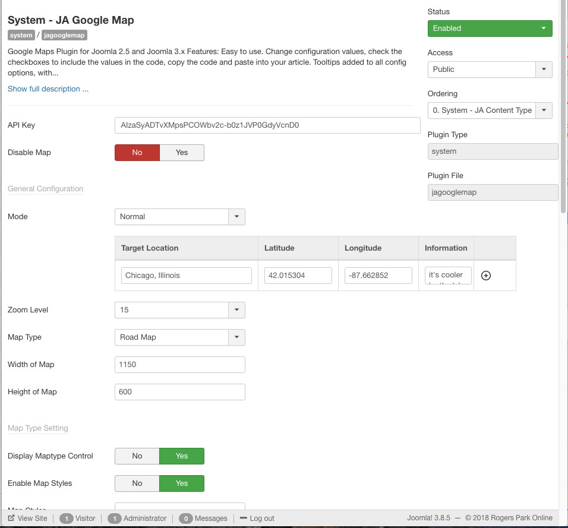
Task: Open Messages from the status bar
Action: coord(203,518)
